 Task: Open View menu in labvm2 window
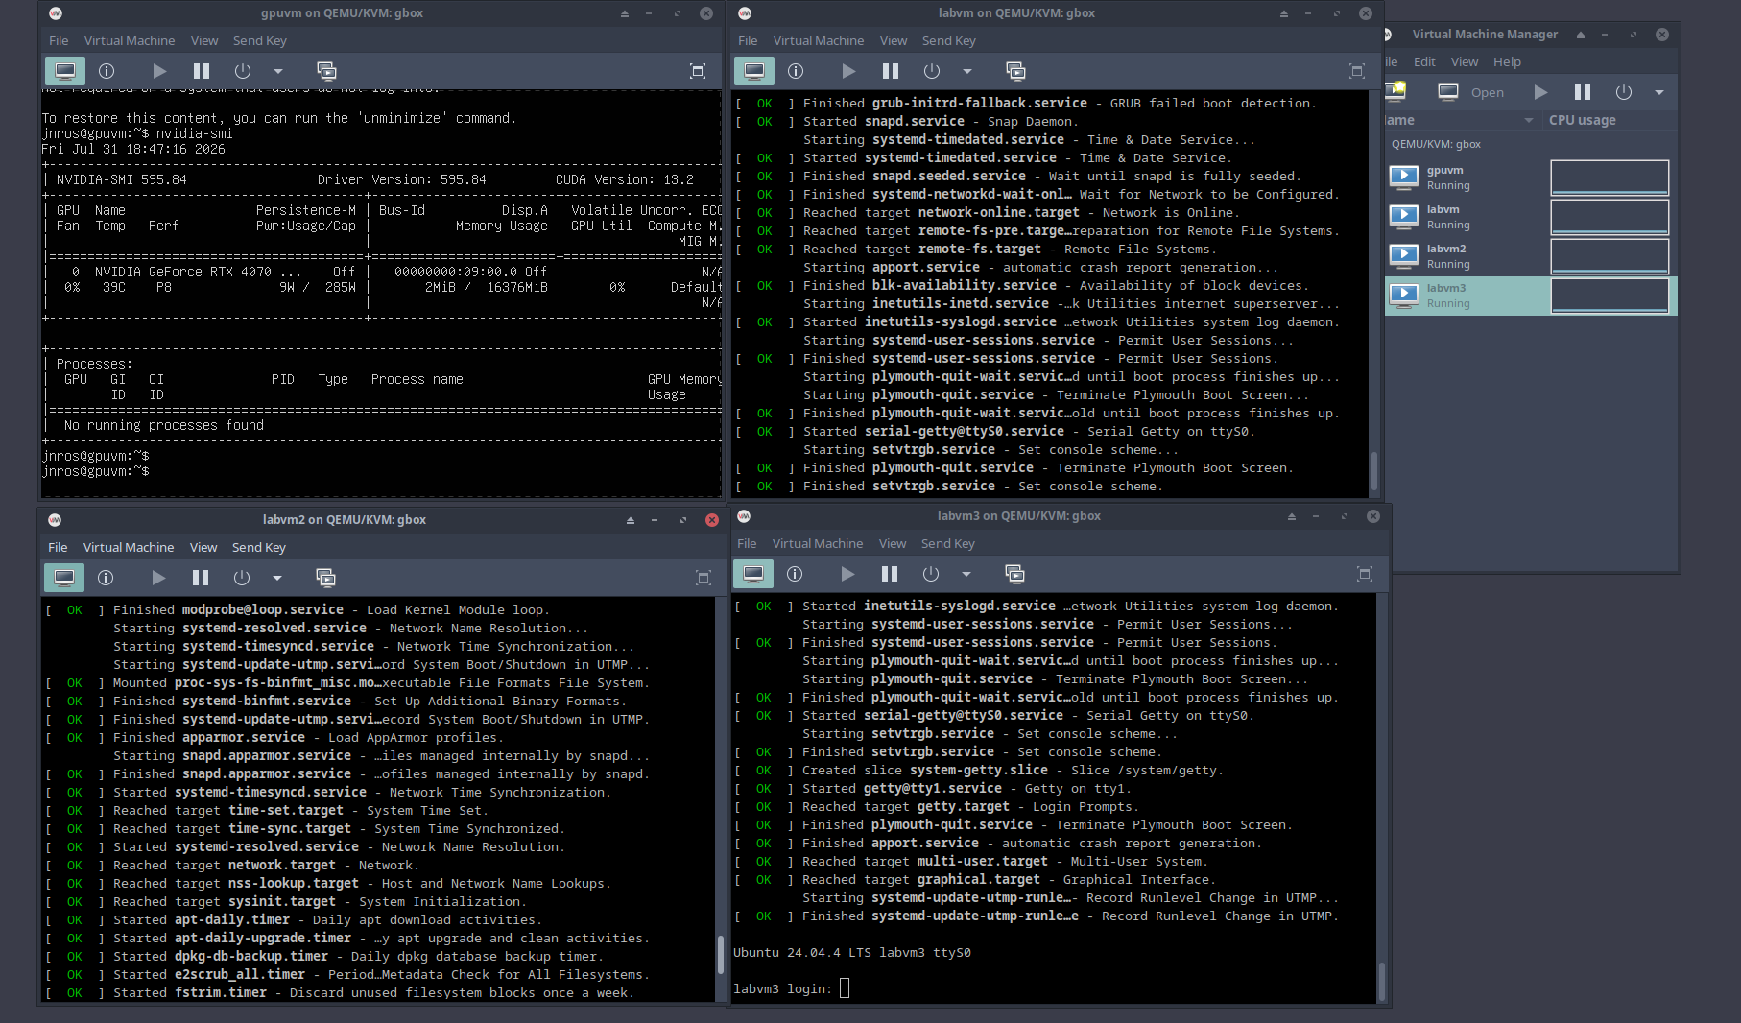coord(203,547)
